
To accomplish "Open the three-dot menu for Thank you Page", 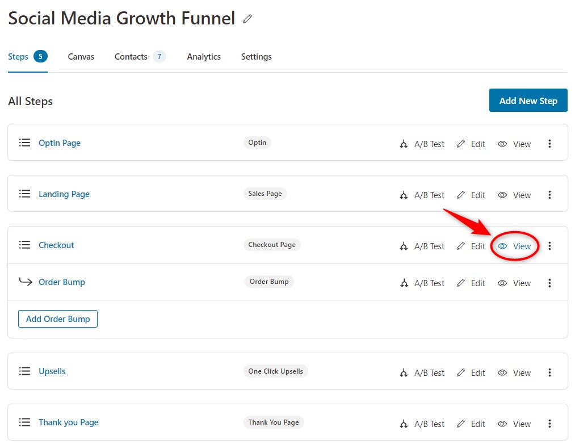I will click(x=549, y=424).
